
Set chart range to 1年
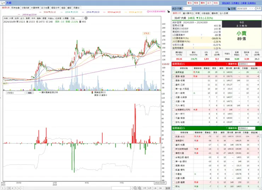click(155, 188)
